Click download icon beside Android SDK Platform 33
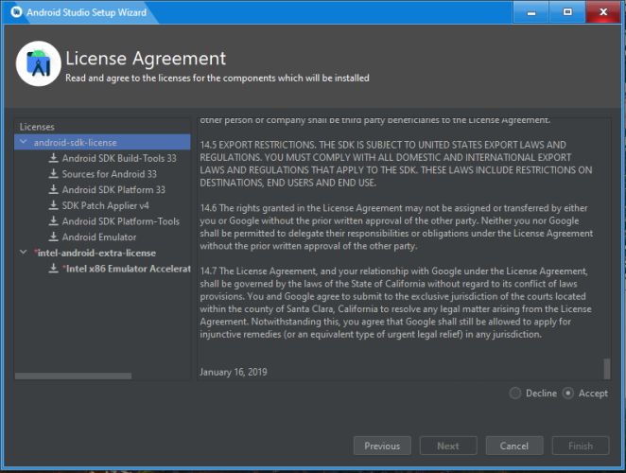Viewport: 626px width, 473px height. click(53, 190)
